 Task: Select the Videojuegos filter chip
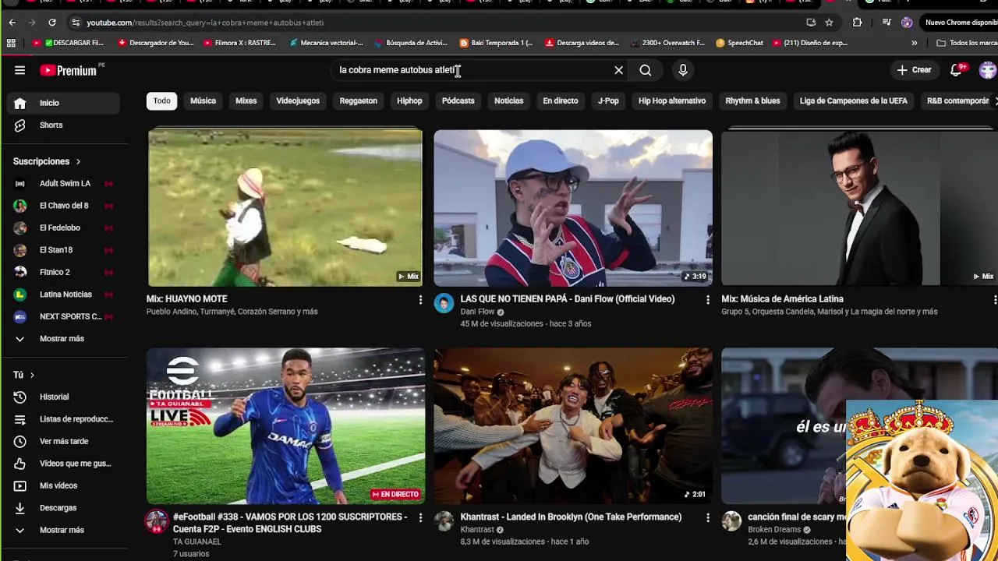coord(298,101)
